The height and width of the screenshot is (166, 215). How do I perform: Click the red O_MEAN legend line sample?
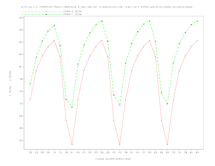coord(42,11)
